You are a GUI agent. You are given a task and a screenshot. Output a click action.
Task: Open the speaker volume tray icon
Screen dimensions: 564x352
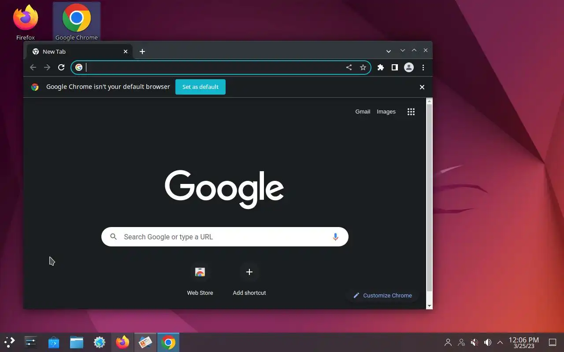click(x=488, y=342)
